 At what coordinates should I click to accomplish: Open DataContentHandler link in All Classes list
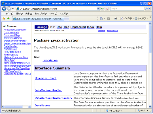click(x=15, y=41)
